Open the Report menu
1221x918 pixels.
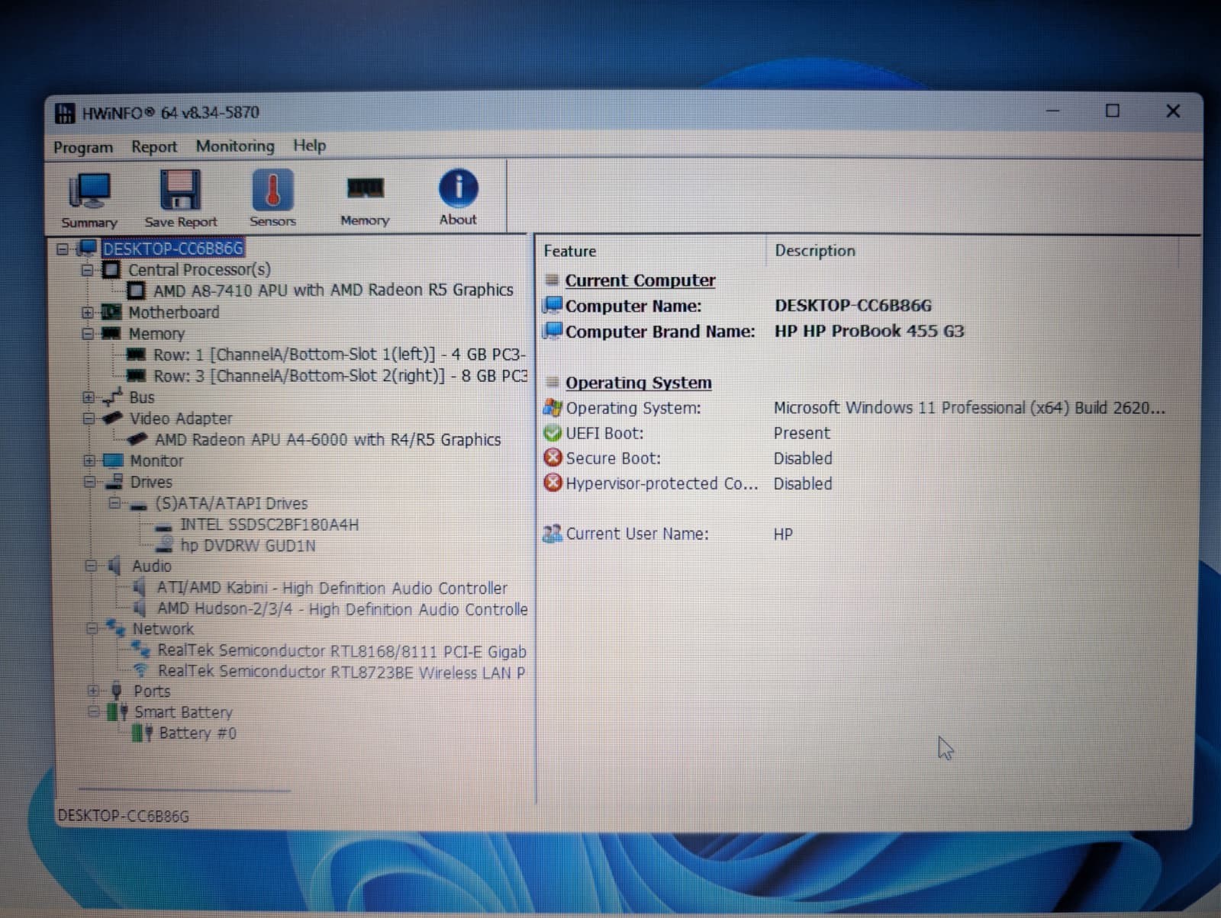(154, 146)
